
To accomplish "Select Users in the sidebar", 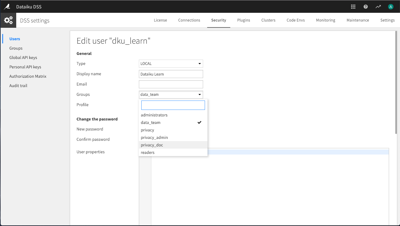I will [x=15, y=39].
